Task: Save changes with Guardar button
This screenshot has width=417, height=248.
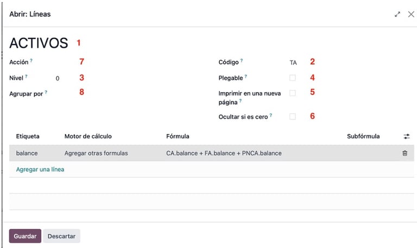Action: click(25, 236)
